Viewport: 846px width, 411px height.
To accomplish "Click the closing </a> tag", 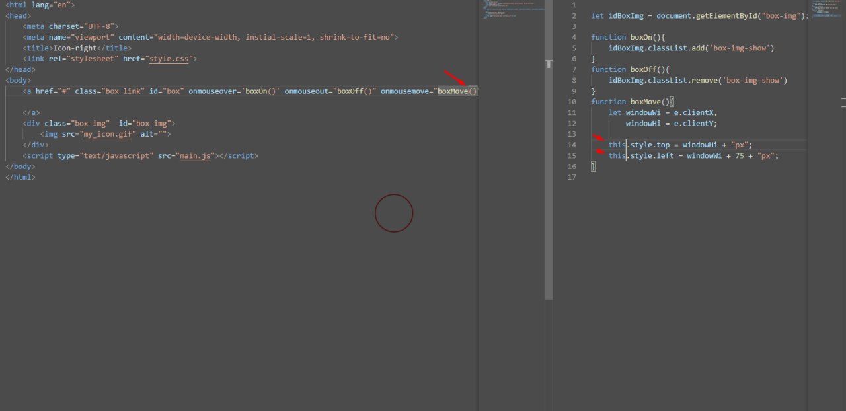I will [31, 113].
